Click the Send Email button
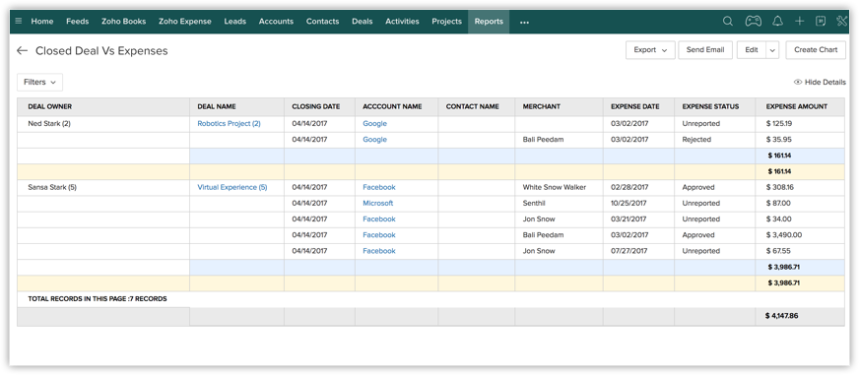This screenshot has width=859, height=375. 705,50
